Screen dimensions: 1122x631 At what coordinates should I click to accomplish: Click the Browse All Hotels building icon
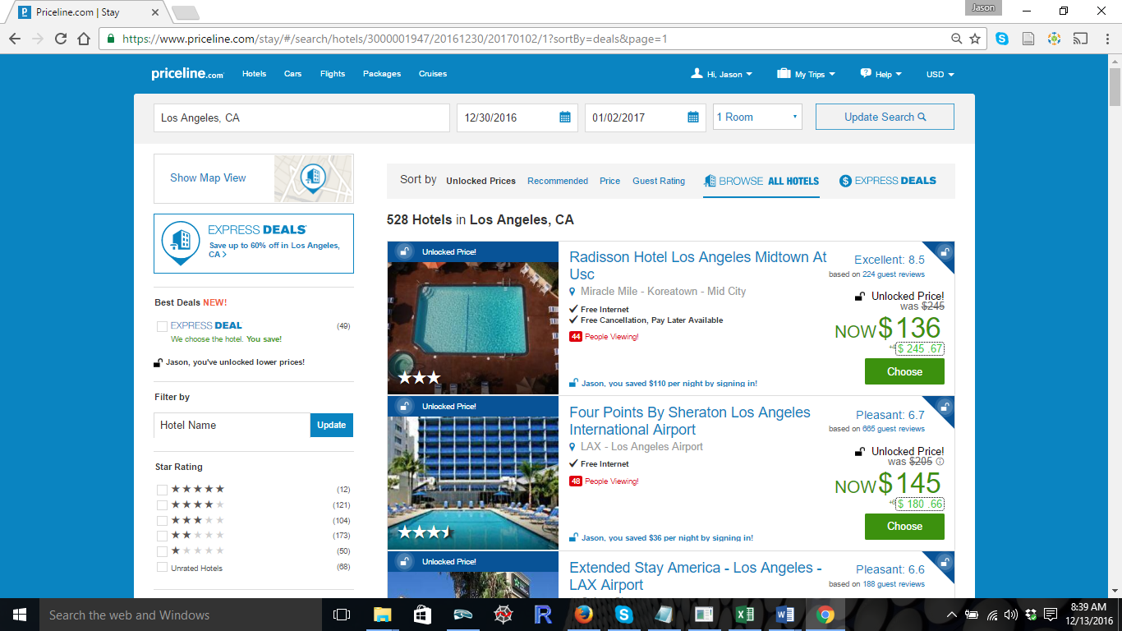pyautogui.click(x=710, y=181)
